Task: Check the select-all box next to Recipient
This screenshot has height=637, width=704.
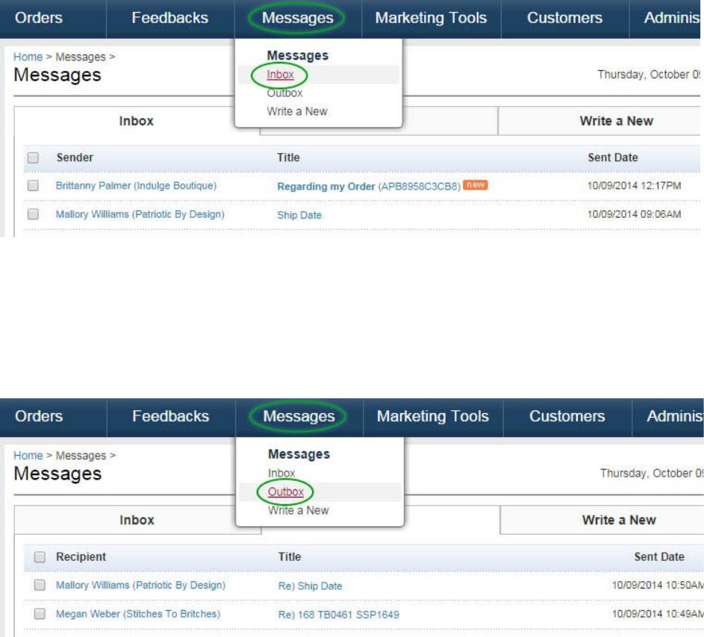Action: tap(40, 556)
